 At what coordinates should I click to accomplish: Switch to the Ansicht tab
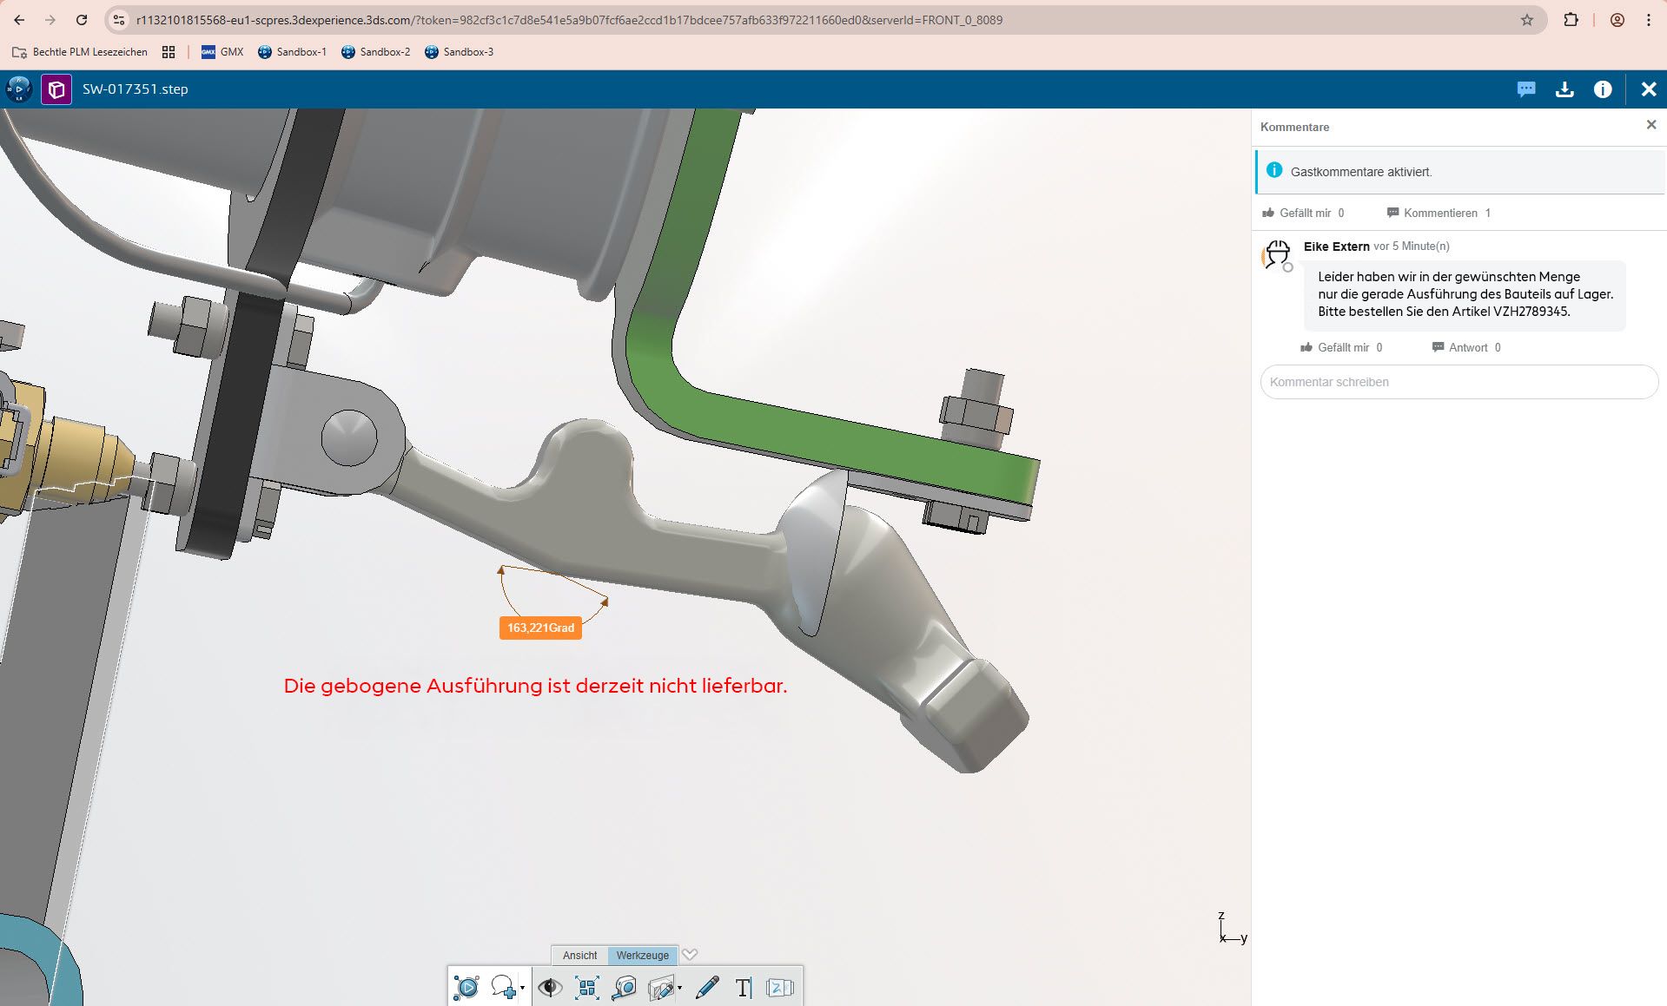[579, 955]
